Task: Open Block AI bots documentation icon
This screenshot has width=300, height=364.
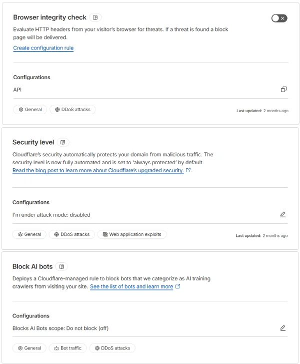Action: (61, 266)
